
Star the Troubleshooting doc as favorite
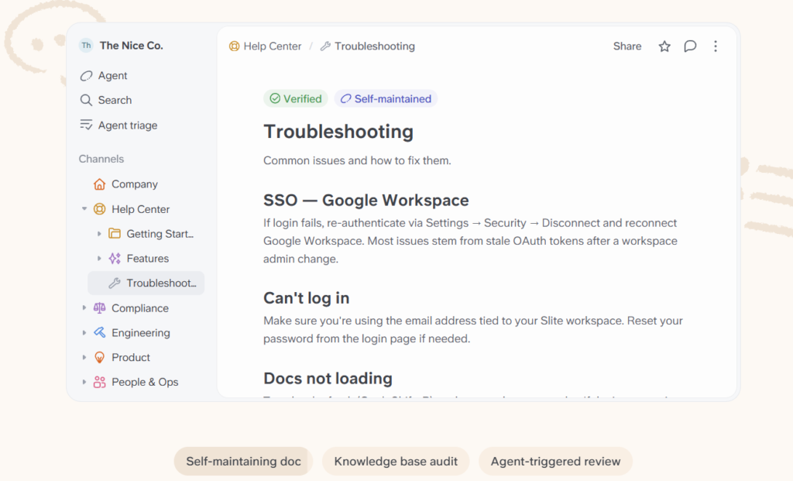pos(664,46)
